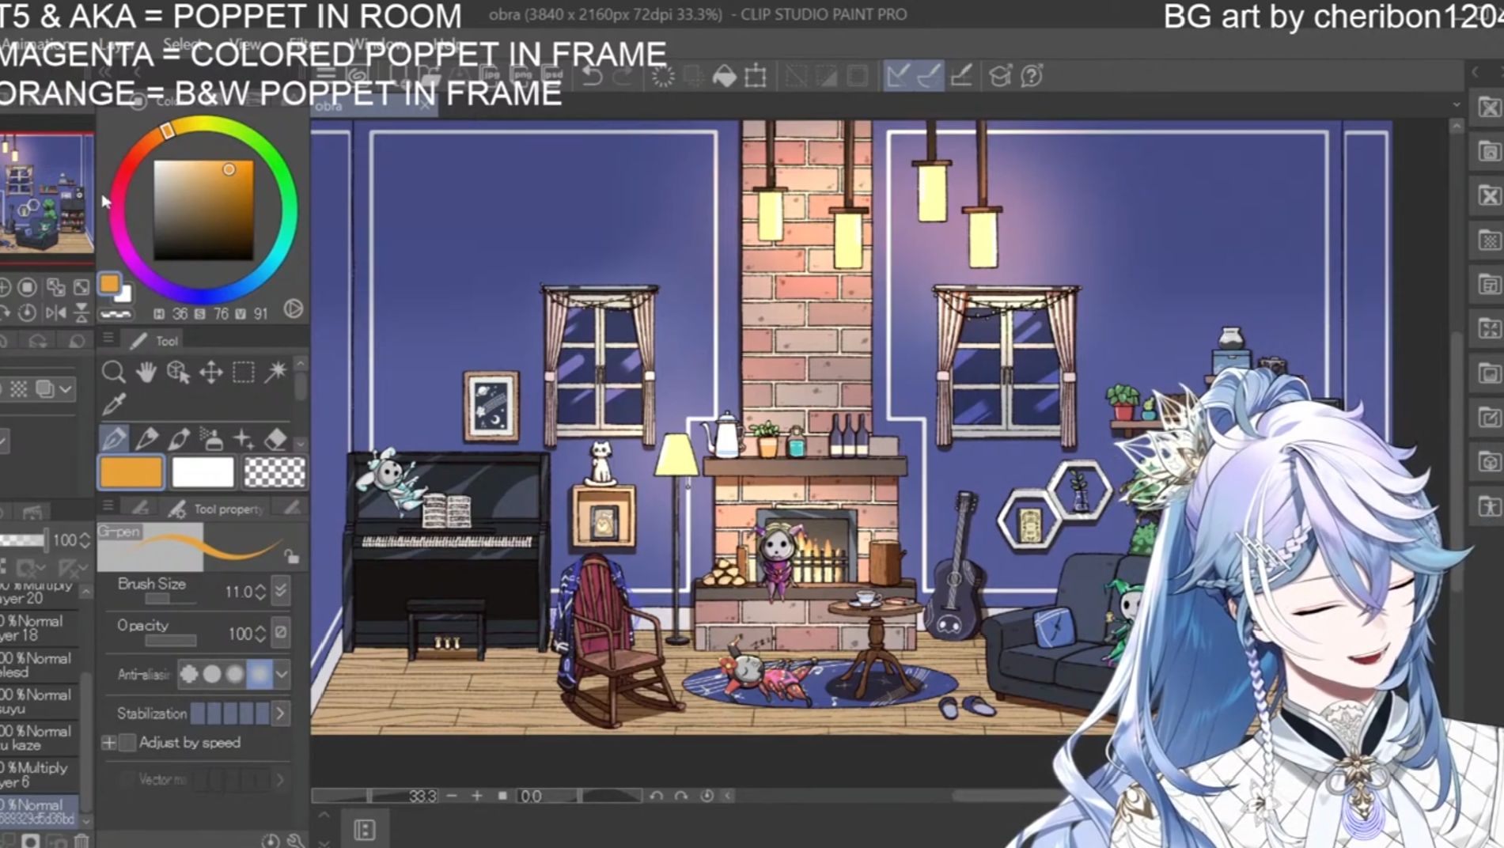This screenshot has width=1504, height=848.
Task: Close the obra canvas tab
Action: [426, 106]
